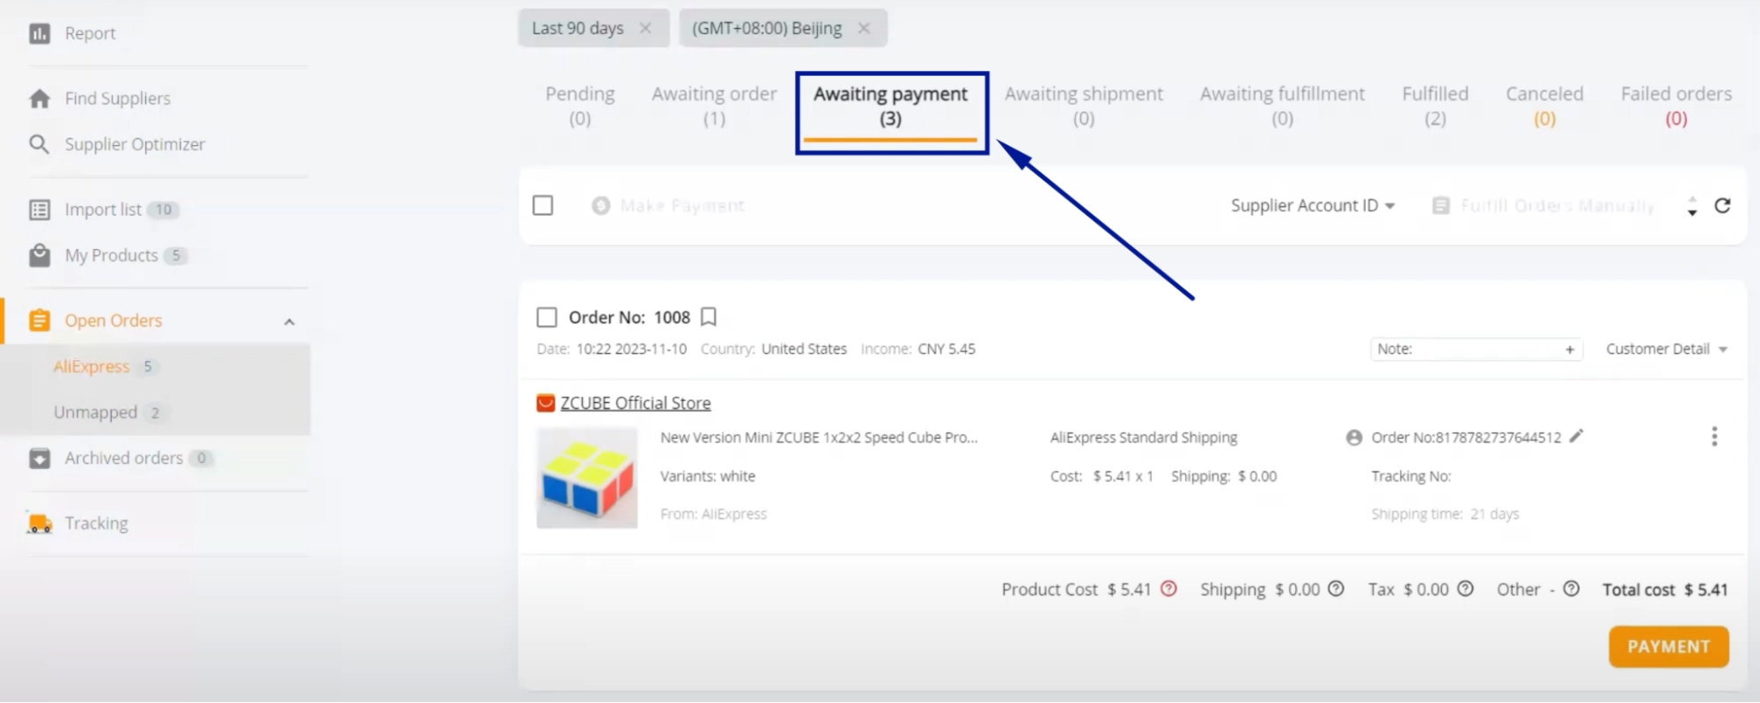Click the supplier account avatar icon

[1354, 437]
